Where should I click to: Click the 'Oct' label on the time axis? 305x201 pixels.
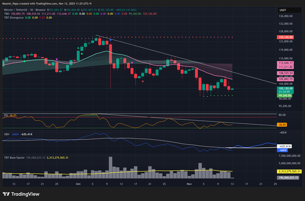point(78,184)
